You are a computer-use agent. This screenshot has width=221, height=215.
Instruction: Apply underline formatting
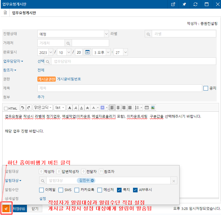click(x=81, y=108)
